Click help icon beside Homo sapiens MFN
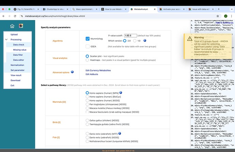Screen dimensions: 235x152 (121, 93)
